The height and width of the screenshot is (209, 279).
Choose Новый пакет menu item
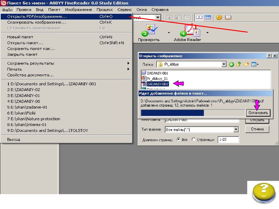(x=66, y=37)
